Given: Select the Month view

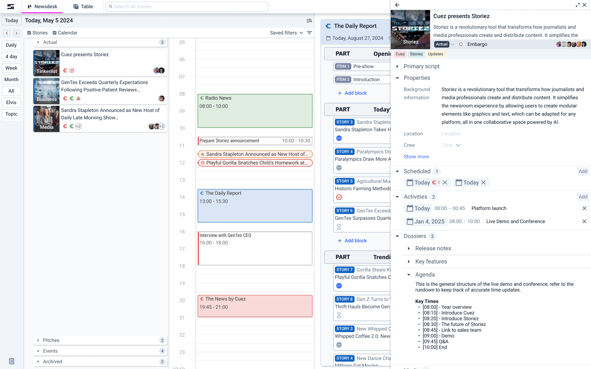Looking at the screenshot, I should pyautogui.click(x=11, y=80).
